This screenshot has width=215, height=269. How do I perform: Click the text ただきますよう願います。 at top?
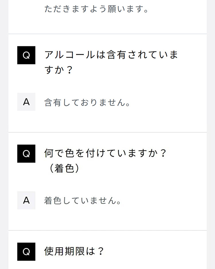tap(96, 9)
